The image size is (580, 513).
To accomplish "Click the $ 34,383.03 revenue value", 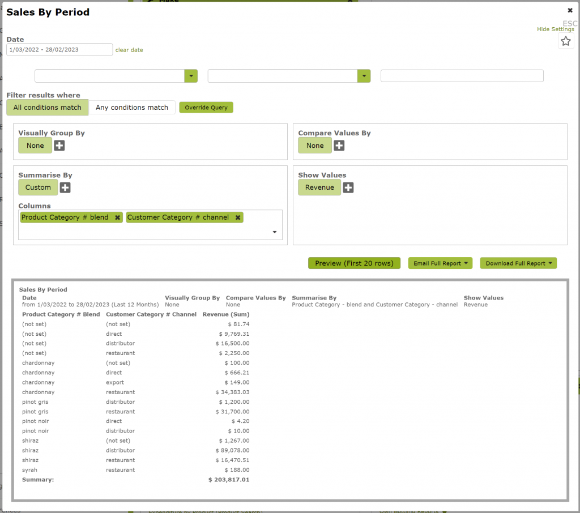I will [x=233, y=392].
